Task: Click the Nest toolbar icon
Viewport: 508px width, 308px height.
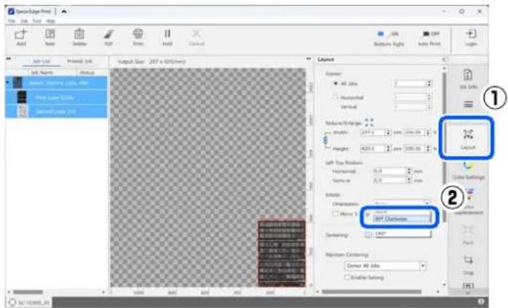Action: (x=50, y=33)
